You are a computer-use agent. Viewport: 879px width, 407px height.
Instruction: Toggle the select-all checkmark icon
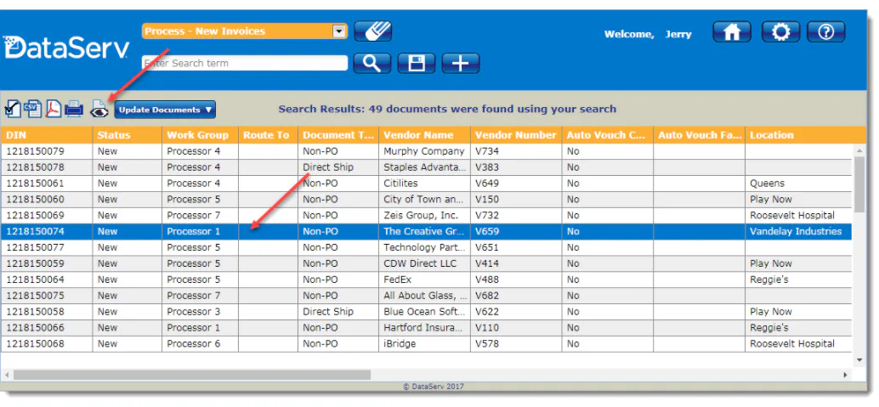tap(13, 108)
